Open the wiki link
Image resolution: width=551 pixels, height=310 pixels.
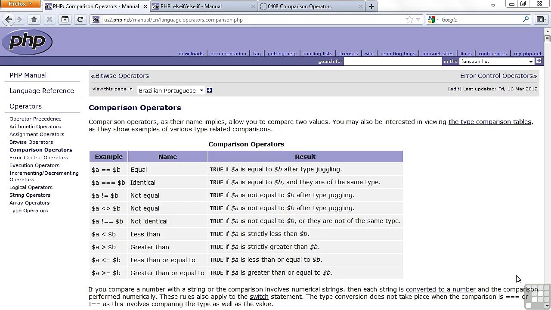click(x=369, y=53)
